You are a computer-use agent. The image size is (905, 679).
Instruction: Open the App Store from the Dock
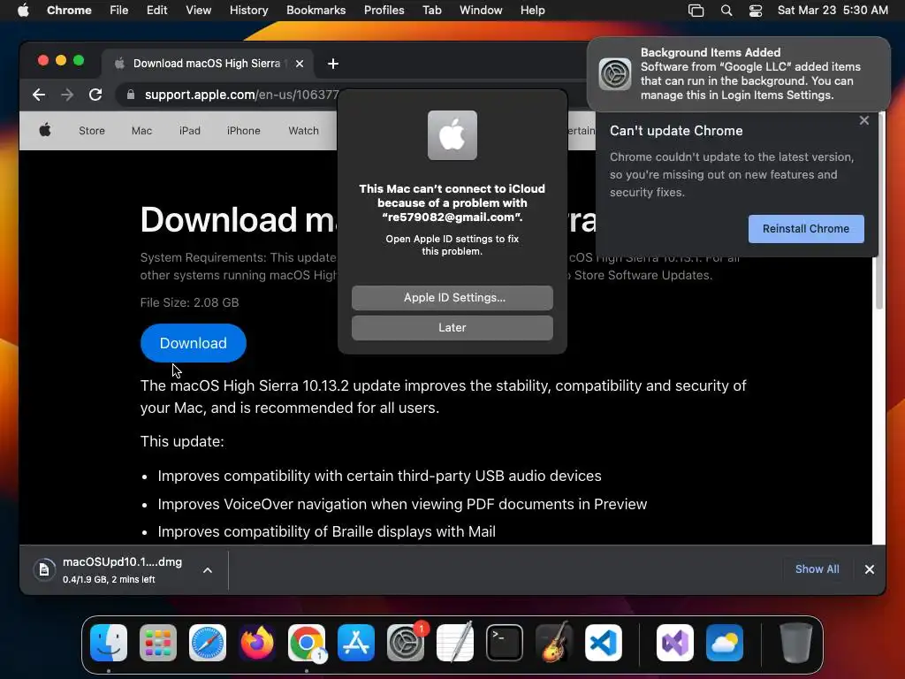click(x=356, y=643)
